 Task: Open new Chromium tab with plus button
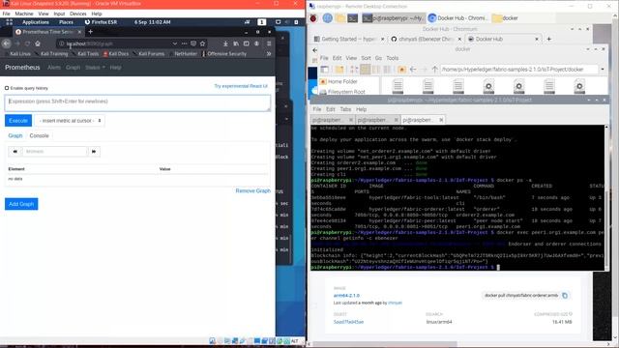tap(548, 39)
